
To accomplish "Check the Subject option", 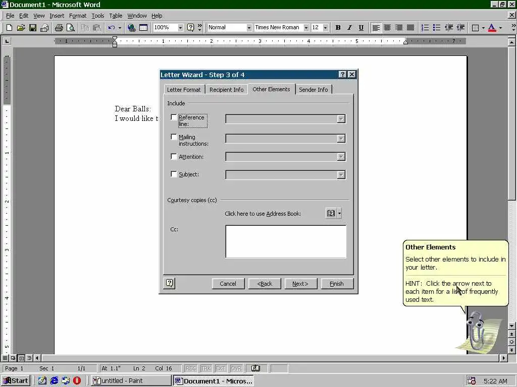I will click(174, 174).
